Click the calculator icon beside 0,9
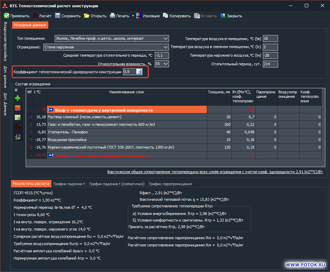 click(x=139, y=72)
